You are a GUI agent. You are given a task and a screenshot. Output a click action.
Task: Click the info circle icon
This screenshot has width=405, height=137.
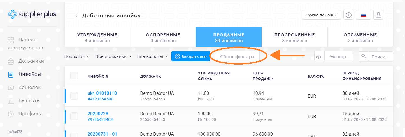(x=348, y=15)
